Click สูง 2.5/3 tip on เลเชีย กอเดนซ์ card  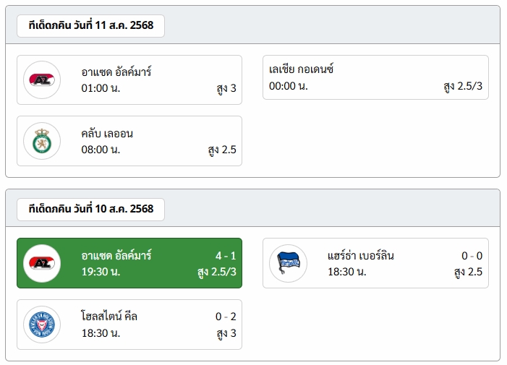(x=463, y=86)
